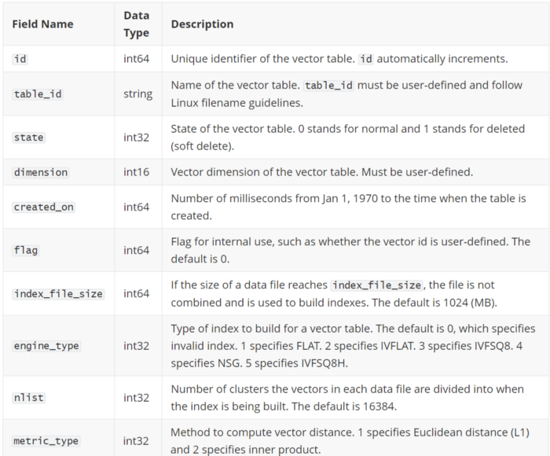Click inline table_id code in description
Screen dimensions: 550x456
[x=328, y=86]
